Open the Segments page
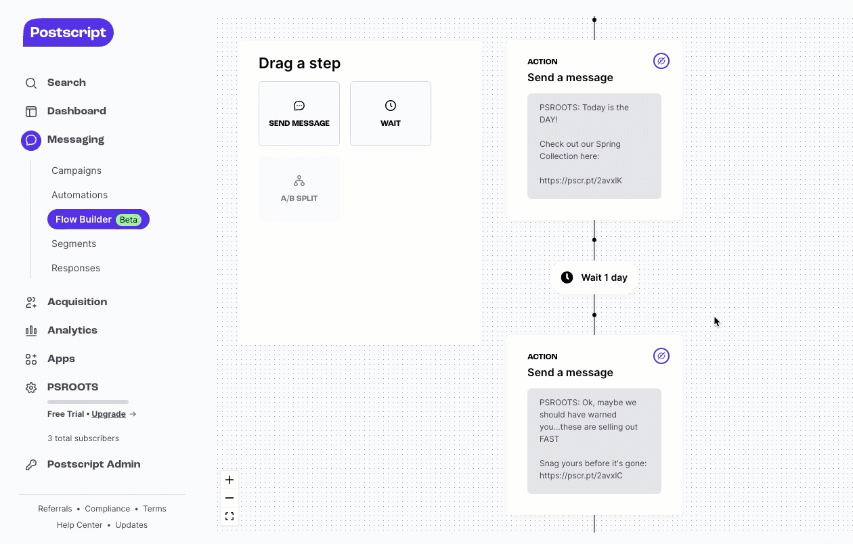This screenshot has height=544, width=853. coord(74,244)
